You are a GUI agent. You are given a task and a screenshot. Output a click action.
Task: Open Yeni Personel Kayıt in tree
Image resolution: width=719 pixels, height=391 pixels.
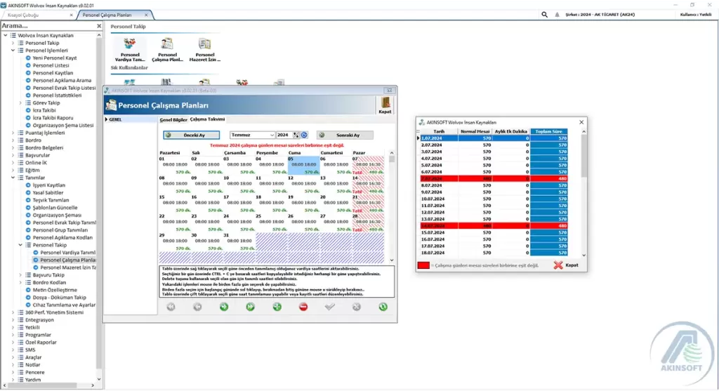(55, 58)
